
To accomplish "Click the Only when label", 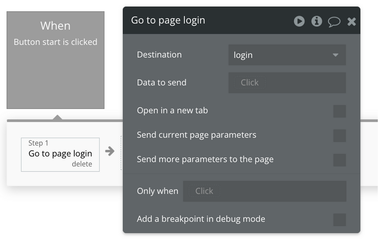I will [x=157, y=191].
